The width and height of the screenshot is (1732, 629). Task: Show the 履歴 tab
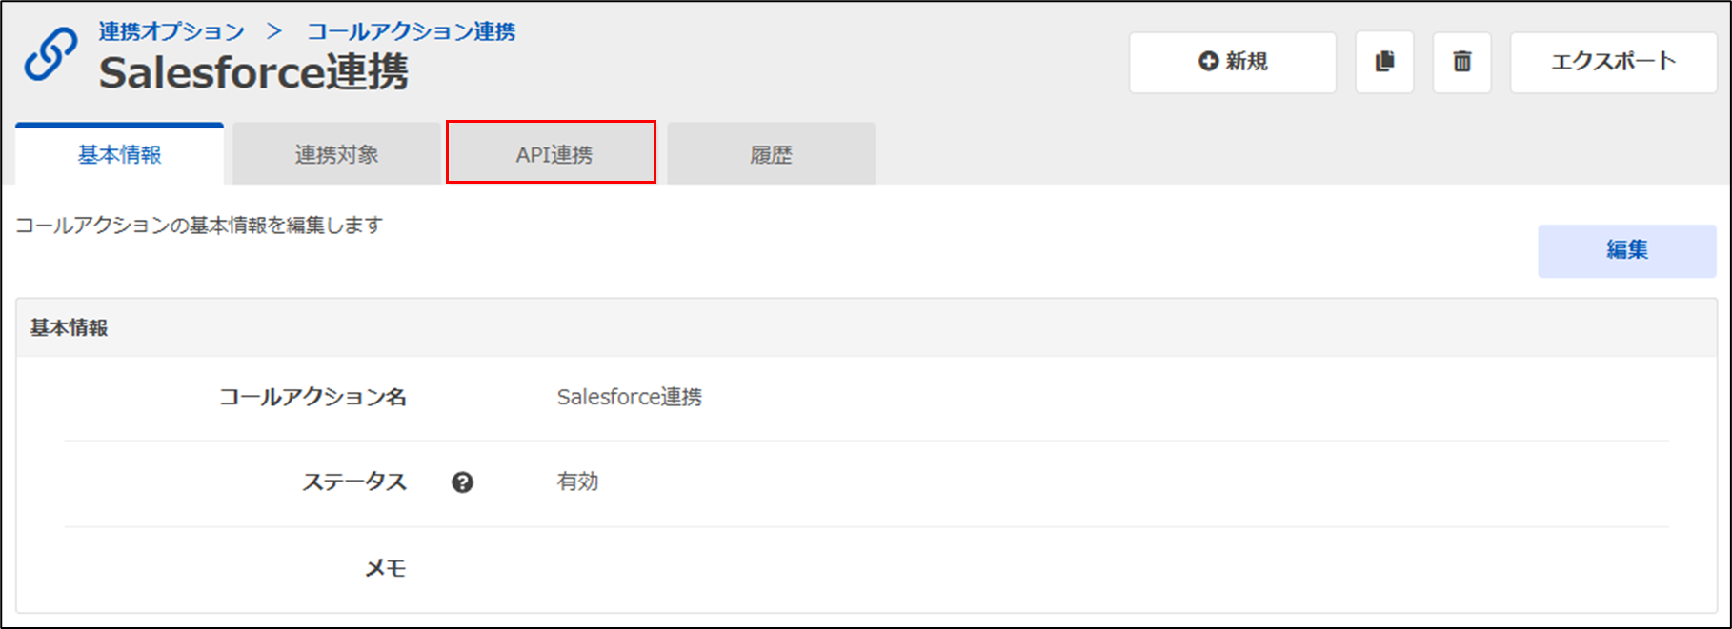[x=771, y=154]
